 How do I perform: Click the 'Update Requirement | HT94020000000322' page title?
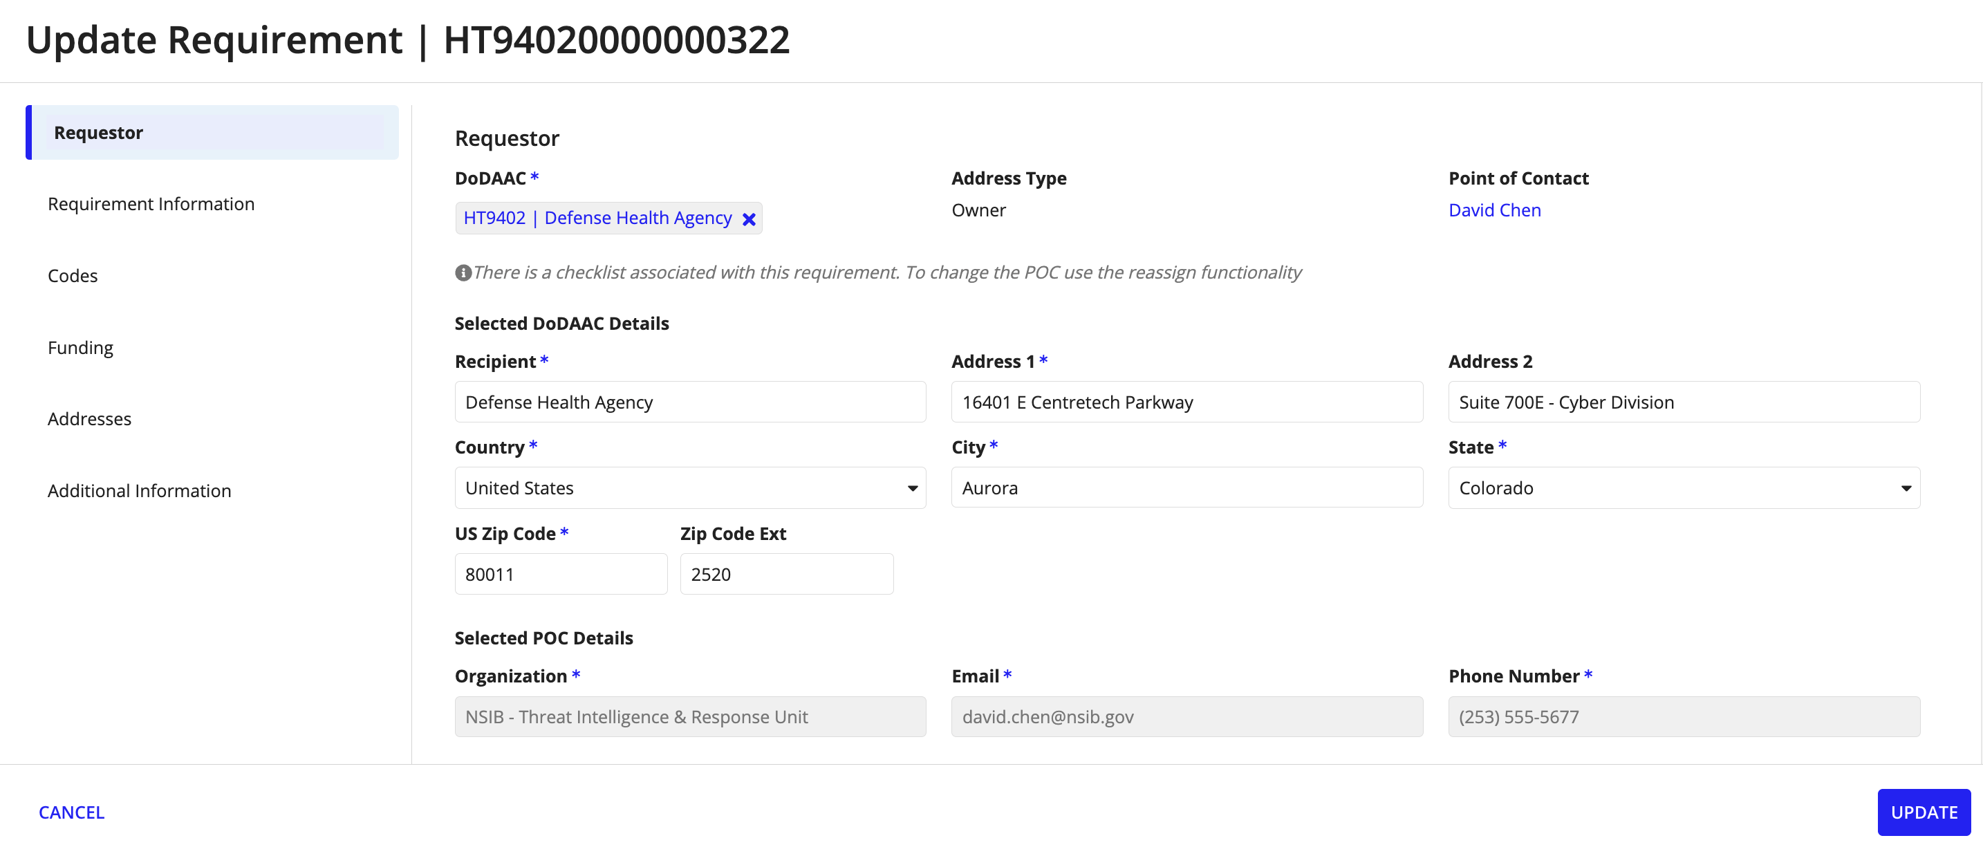click(x=408, y=39)
